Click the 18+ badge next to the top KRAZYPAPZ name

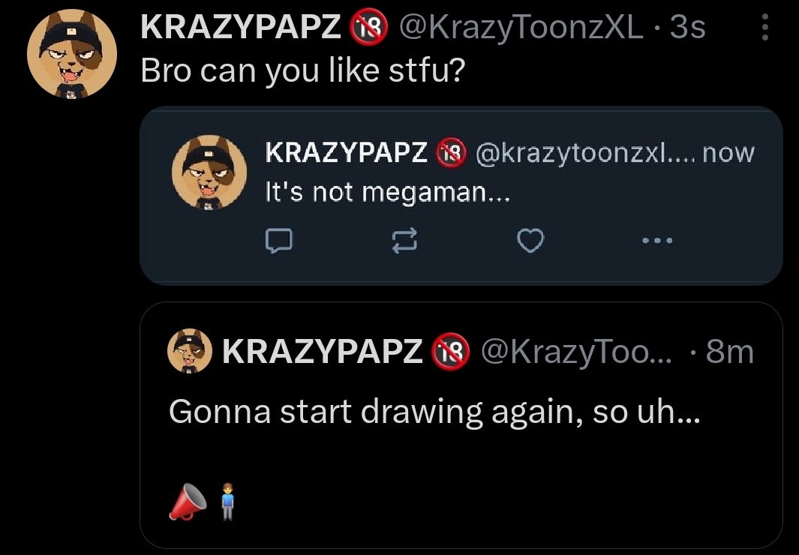(x=368, y=27)
